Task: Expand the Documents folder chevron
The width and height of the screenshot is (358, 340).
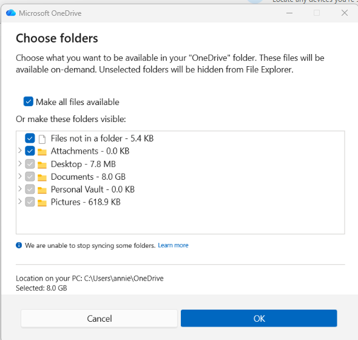Action: (x=20, y=176)
